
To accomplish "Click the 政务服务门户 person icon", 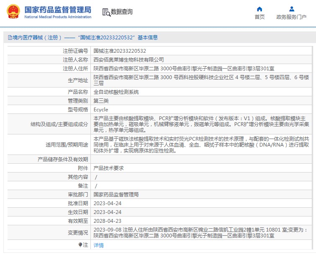I will click(291, 9).
